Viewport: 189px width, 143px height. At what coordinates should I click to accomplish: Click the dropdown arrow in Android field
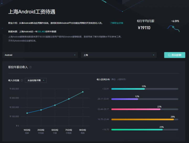click(75, 55)
